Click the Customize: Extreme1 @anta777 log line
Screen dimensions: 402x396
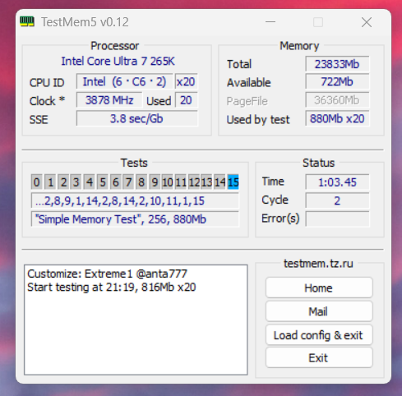click(108, 274)
